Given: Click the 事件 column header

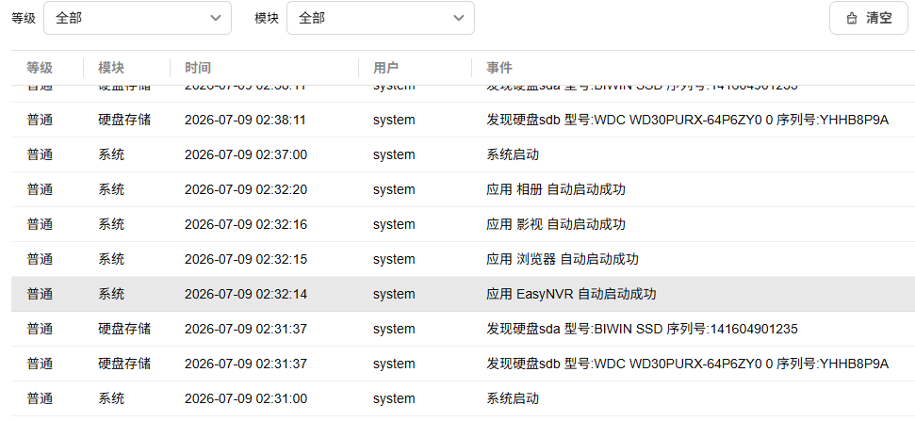Looking at the screenshot, I should click(499, 68).
